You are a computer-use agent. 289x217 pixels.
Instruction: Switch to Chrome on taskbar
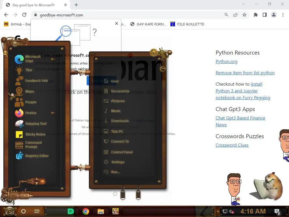[86, 211]
